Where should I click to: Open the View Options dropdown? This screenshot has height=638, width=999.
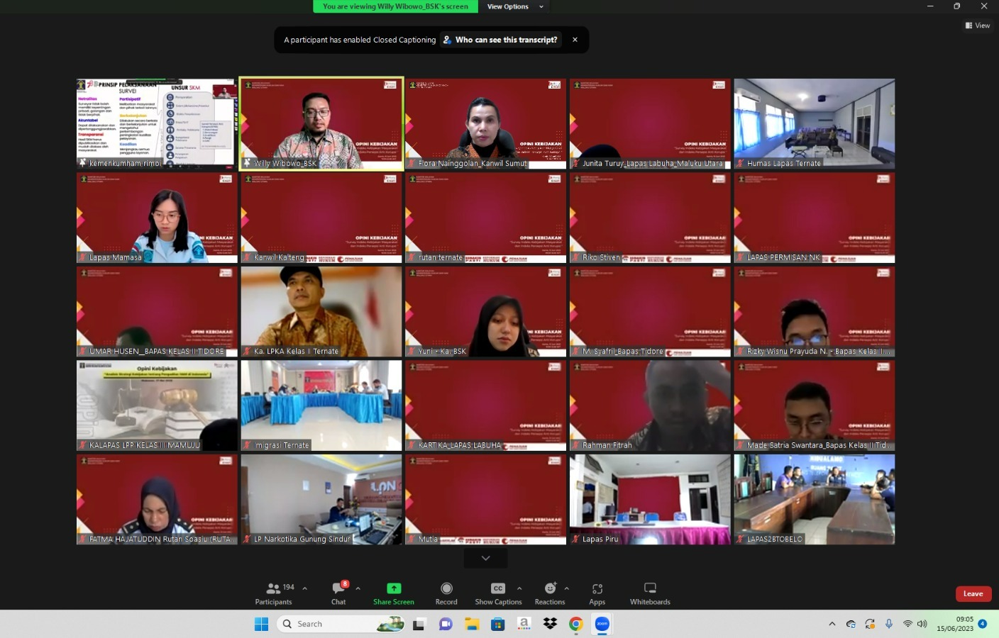click(x=515, y=6)
